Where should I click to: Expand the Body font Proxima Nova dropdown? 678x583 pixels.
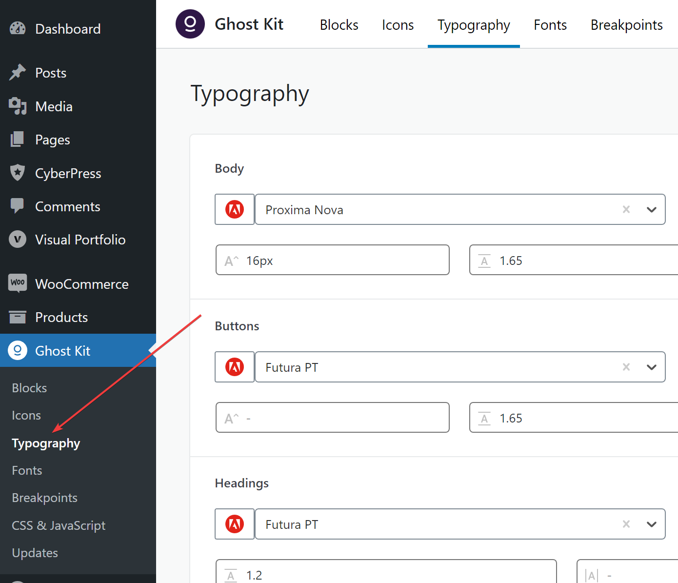[x=652, y=210]
